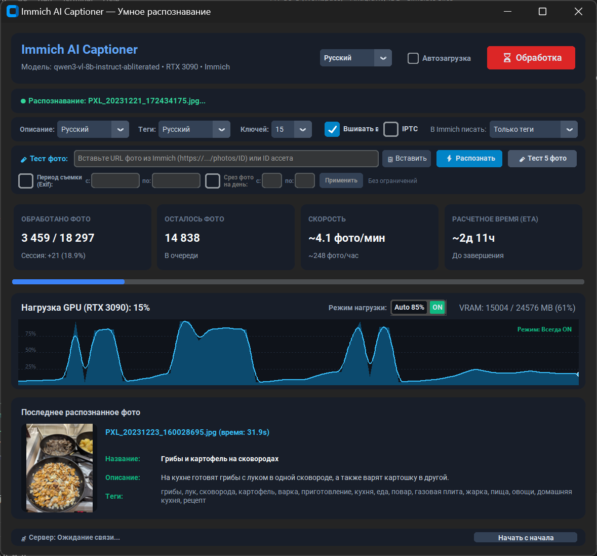Image resolution: width=597 pixels, height=556 pixels.
Task: Tick the IPTC checkbox
Action: tap(391, 129)
